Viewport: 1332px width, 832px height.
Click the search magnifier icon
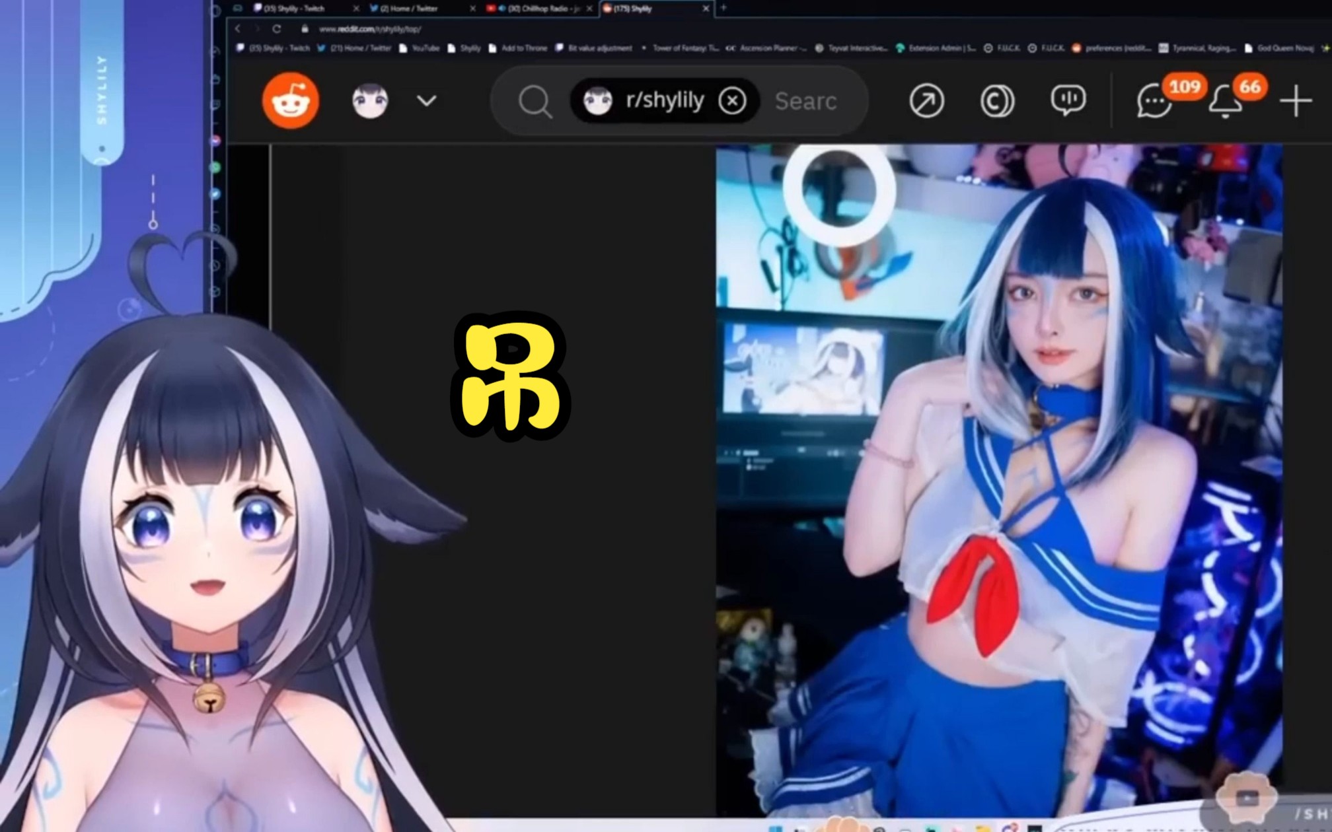[535, 102]
